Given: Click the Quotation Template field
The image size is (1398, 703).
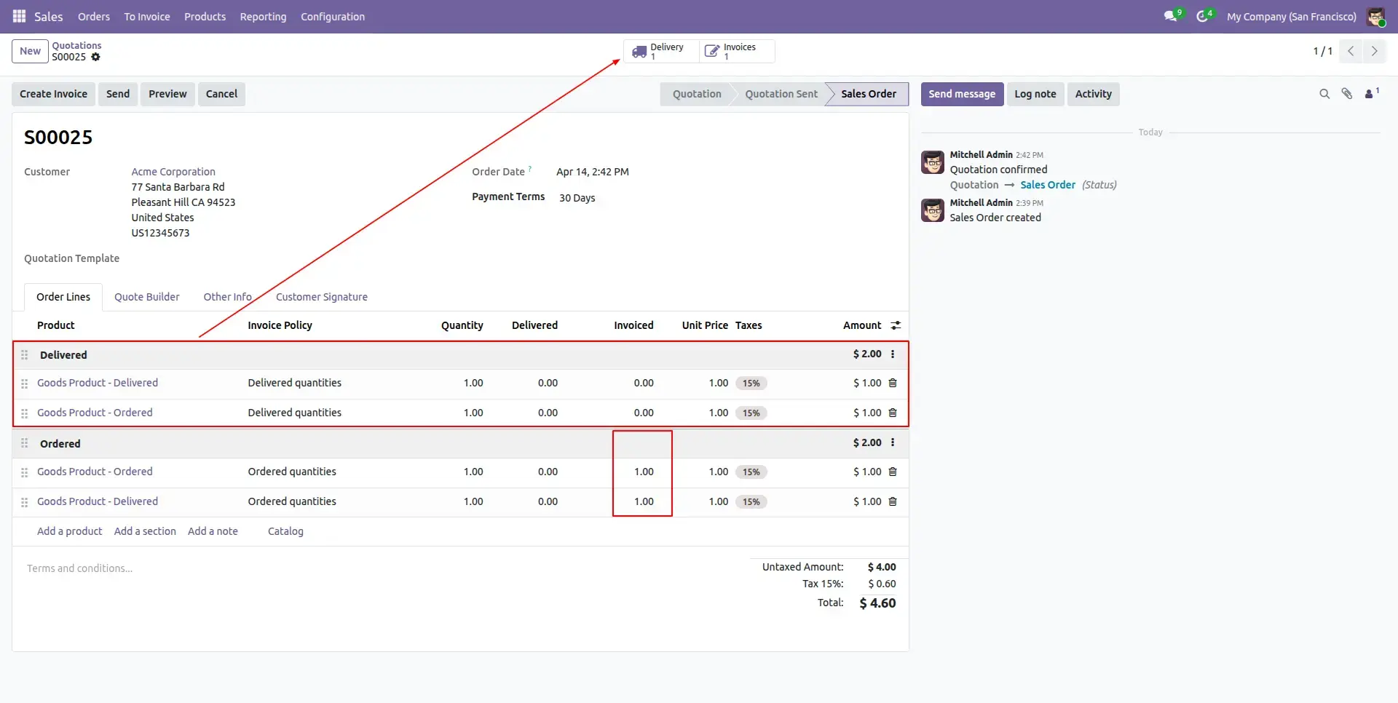Looking at the screenshot, I should point(71,258).
